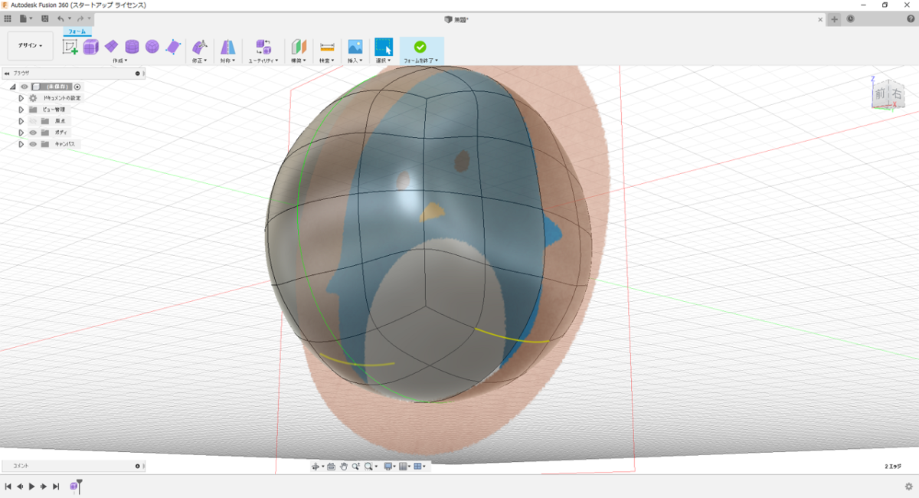Undo the last action
Viewport: 919px width, 498px height.
tap(61, 18)
